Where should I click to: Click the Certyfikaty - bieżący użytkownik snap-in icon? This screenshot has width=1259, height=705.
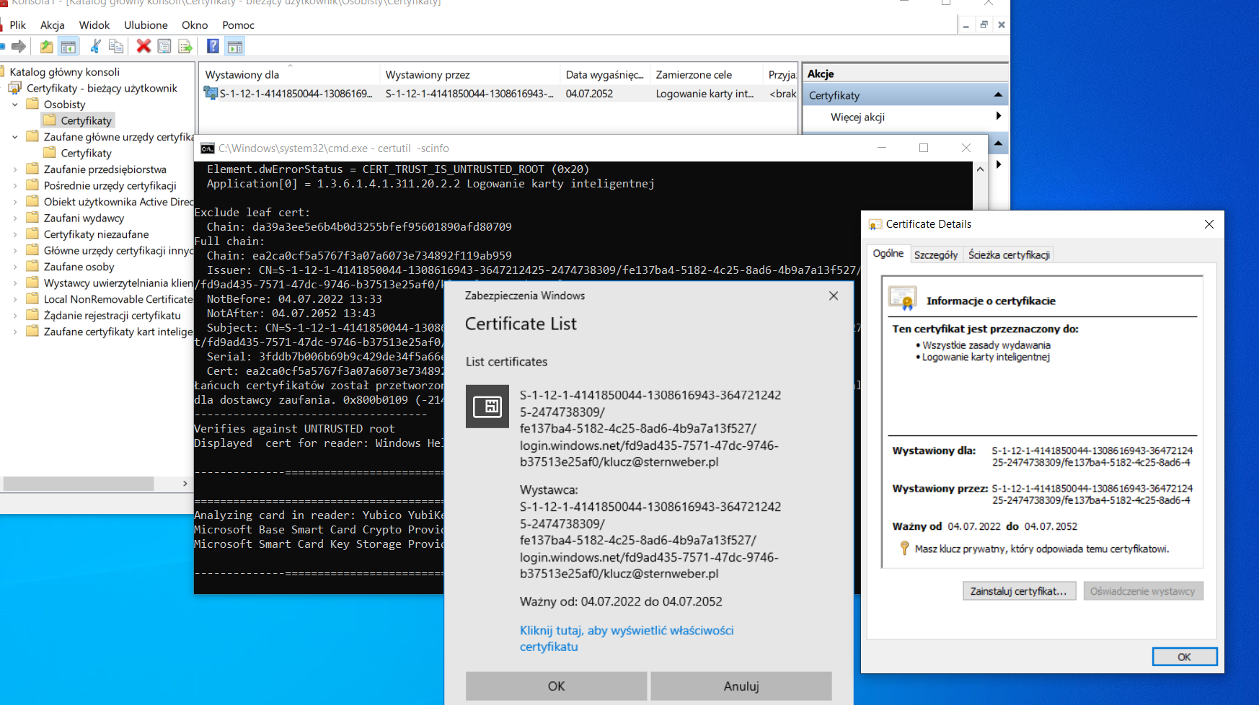coord(15,88)
